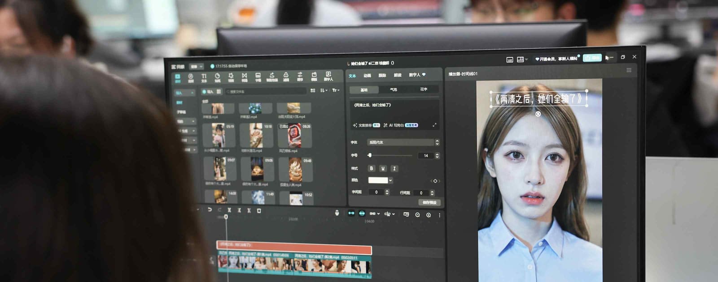This screenshot has width=718, height=282.
Task: Click the white text color swatch
Action: point(378,180)
